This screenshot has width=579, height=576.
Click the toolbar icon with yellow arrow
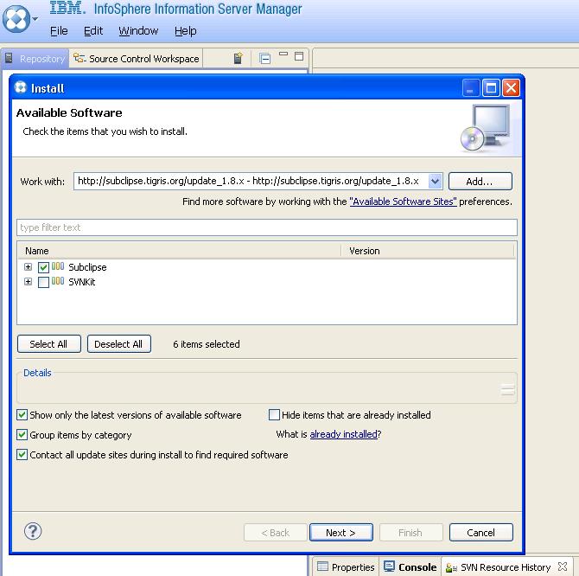239,58
